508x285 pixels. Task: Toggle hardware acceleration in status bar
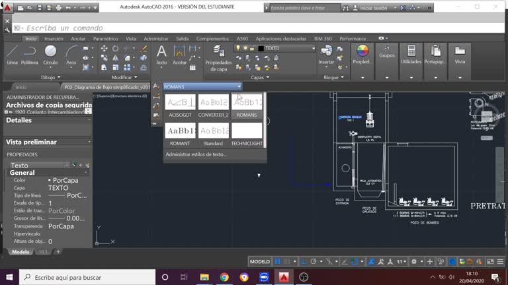tap(452, 261)
